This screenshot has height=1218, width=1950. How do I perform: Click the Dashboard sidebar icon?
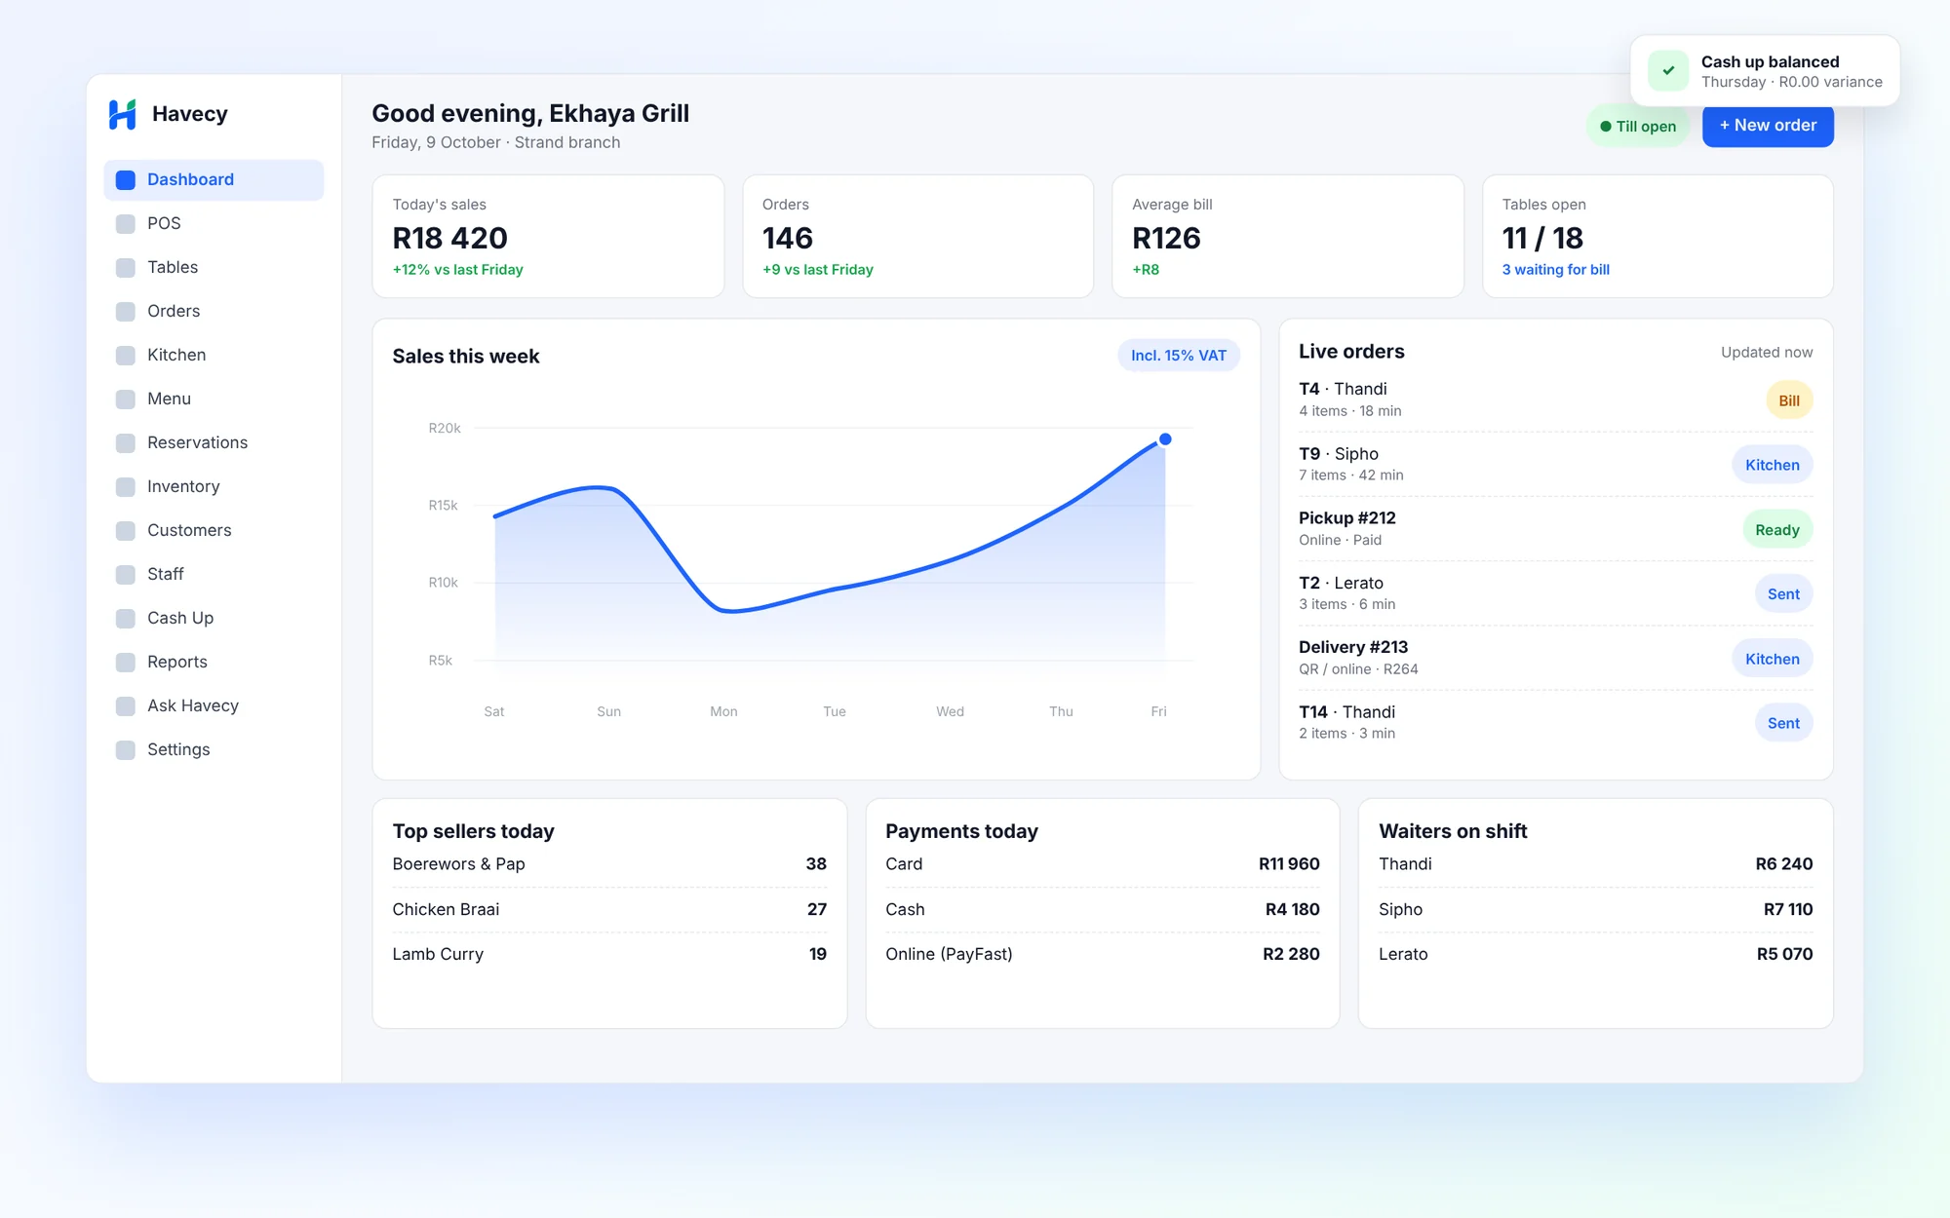click(x=126, y=180)
